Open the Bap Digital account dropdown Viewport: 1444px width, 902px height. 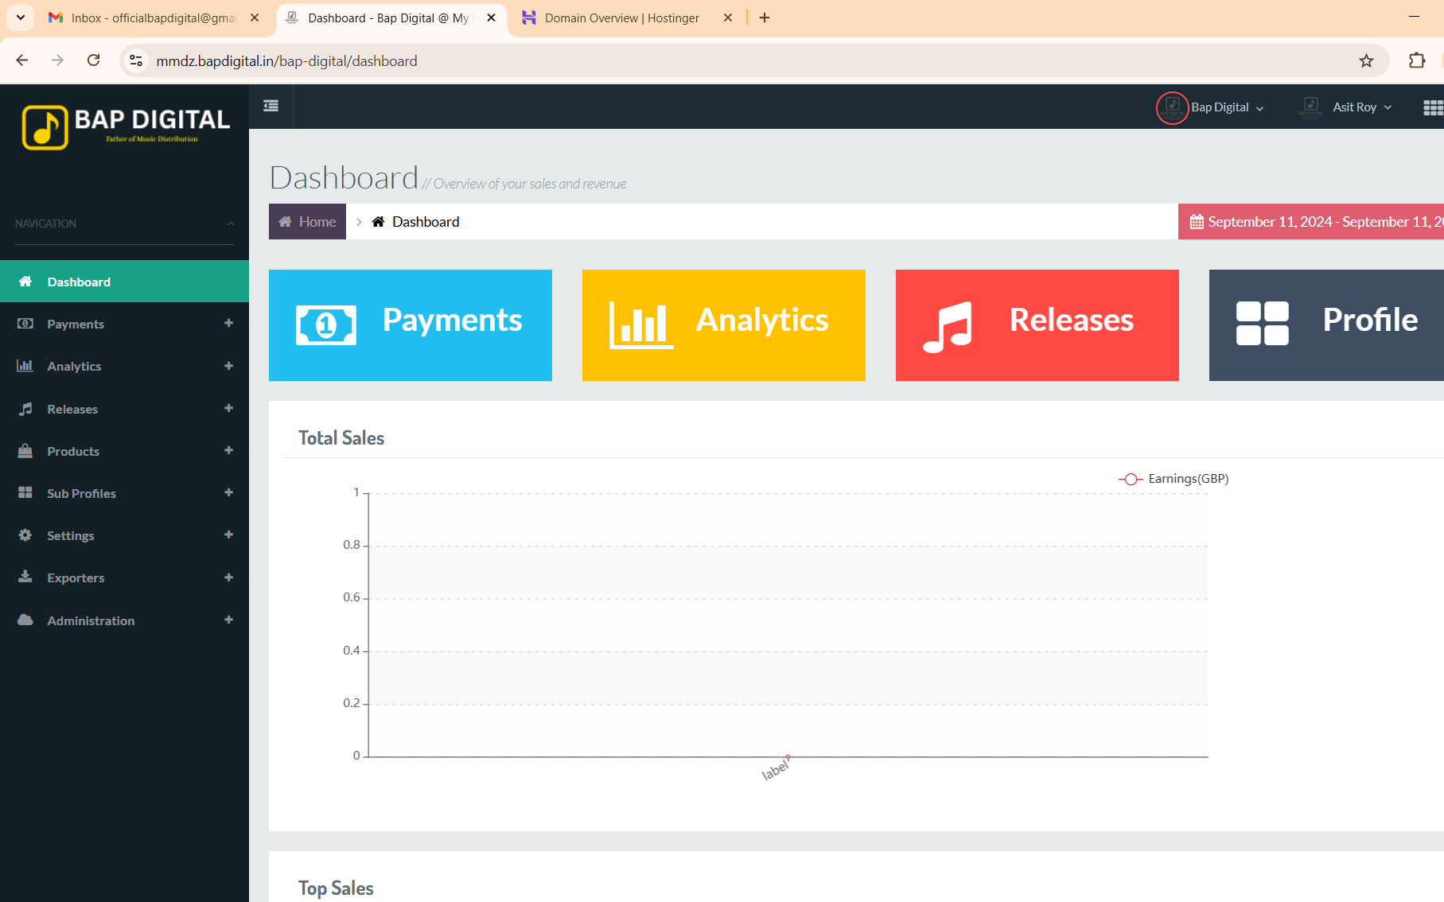coord(1226,107)
